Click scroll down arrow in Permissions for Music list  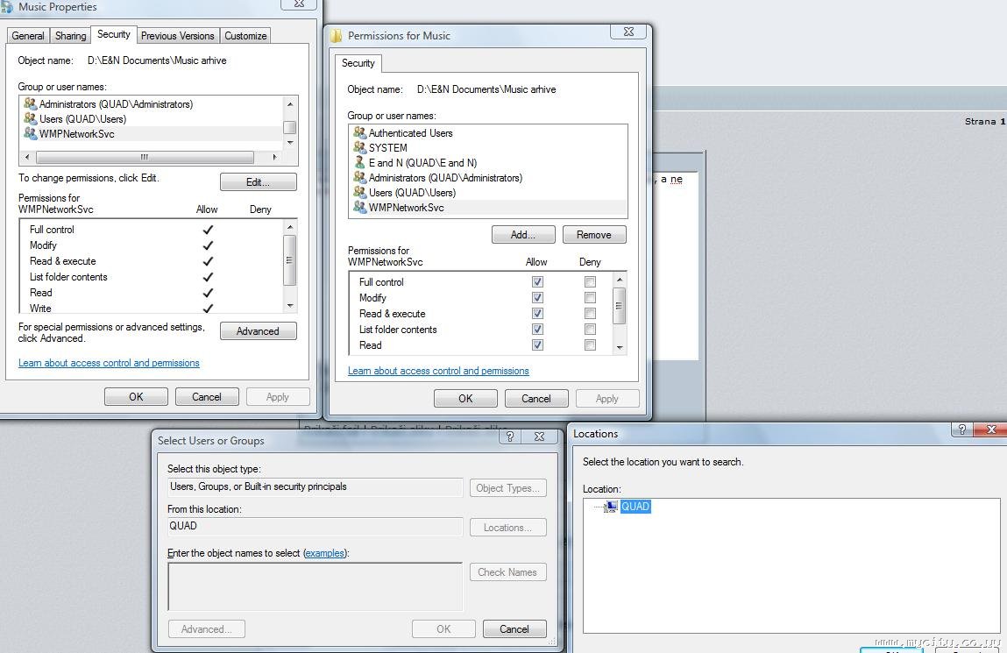[x=620, y=347]
